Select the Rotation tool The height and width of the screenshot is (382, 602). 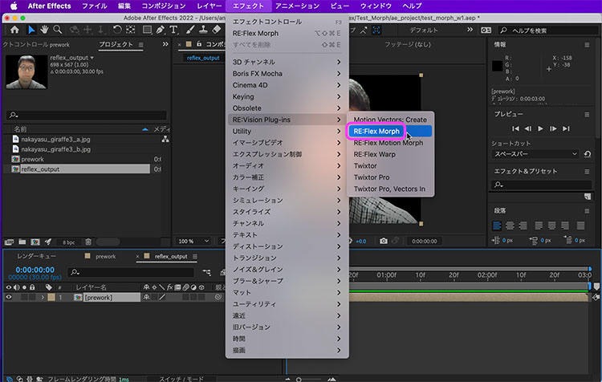click(x=117, y=30)
